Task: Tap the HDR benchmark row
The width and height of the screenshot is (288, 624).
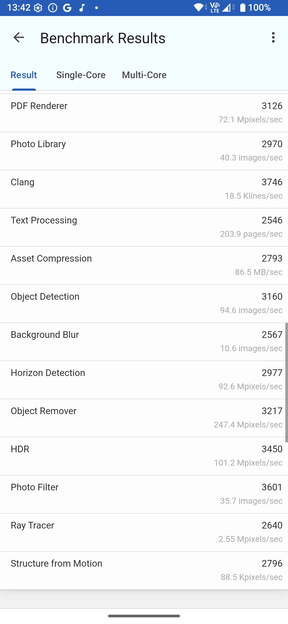Action: coord(144,456)
